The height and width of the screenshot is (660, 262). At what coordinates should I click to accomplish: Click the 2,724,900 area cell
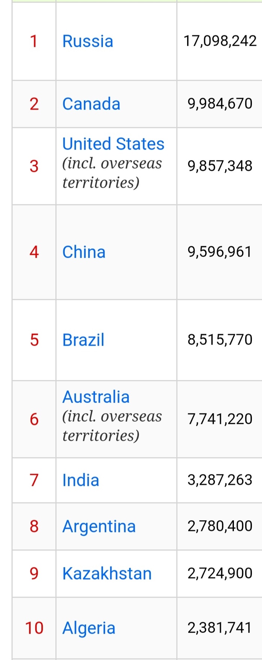(x=220, y=573)
